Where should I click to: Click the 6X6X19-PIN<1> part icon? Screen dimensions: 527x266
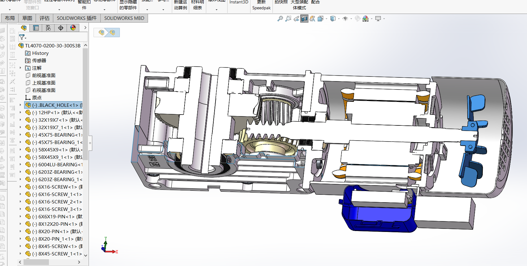[28, 216]
